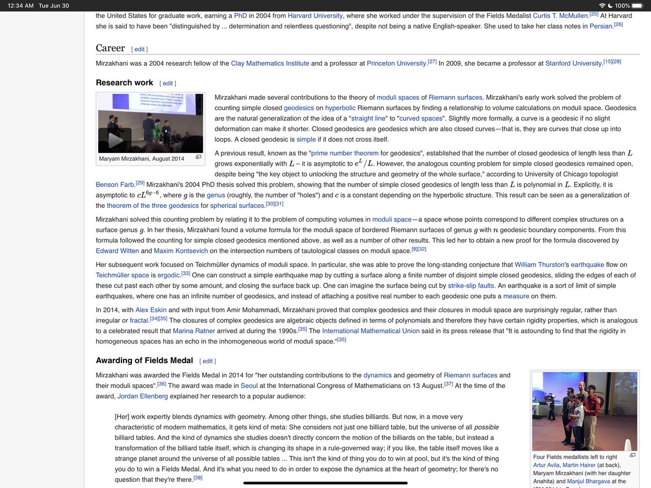Open the measure link

point(516,296)
